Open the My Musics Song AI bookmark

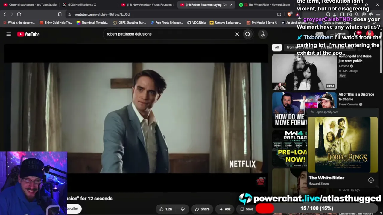(x=262, y=23)
